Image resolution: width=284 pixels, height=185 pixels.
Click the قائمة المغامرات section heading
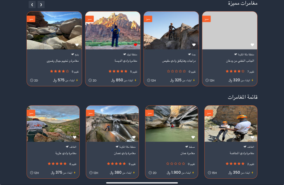click(x=243, y=97)
